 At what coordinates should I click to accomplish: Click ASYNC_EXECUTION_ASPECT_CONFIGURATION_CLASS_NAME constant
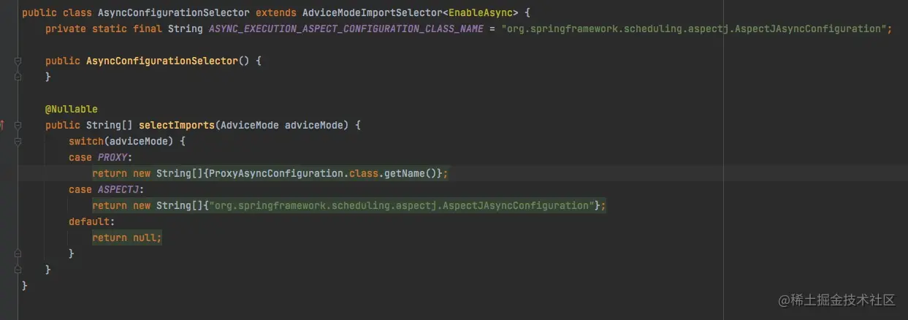[x=346, y=28]
